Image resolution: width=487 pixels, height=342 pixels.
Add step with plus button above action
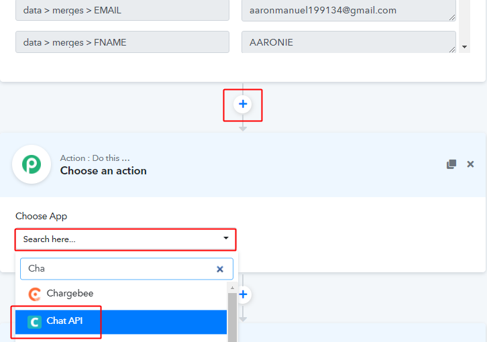243,104
